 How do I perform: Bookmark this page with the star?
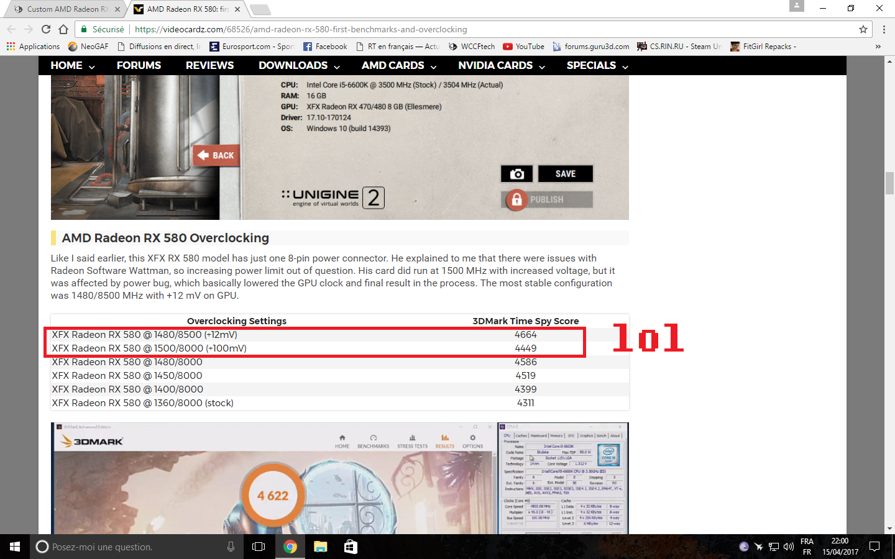point(863,29)
